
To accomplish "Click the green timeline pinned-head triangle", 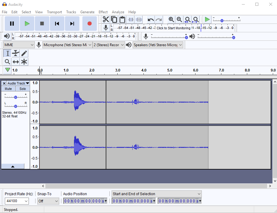I will tap(8, 70).
